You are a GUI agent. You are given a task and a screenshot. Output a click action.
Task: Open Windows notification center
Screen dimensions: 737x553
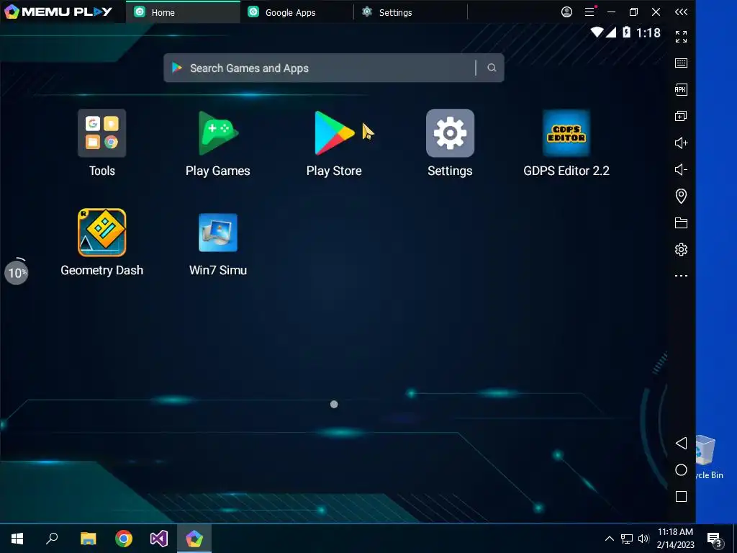[714, 539]
